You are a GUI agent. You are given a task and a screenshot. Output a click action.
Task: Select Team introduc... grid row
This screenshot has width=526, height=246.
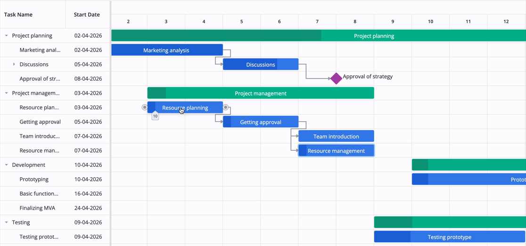click(x=55, y=136)
